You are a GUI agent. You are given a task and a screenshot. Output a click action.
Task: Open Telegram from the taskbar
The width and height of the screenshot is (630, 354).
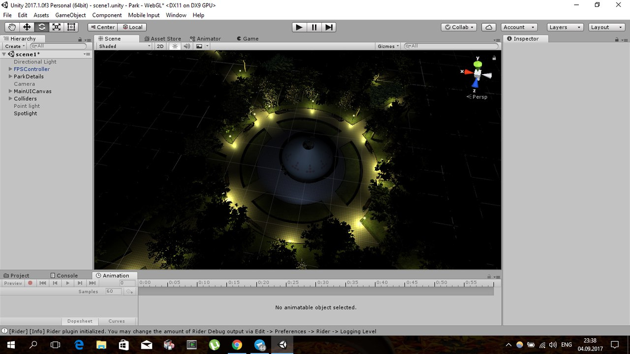click(260, 345)
